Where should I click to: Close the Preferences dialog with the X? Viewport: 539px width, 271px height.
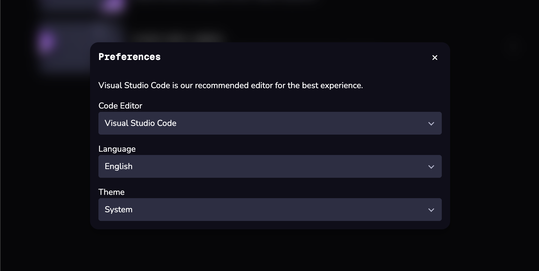(435, 58)
